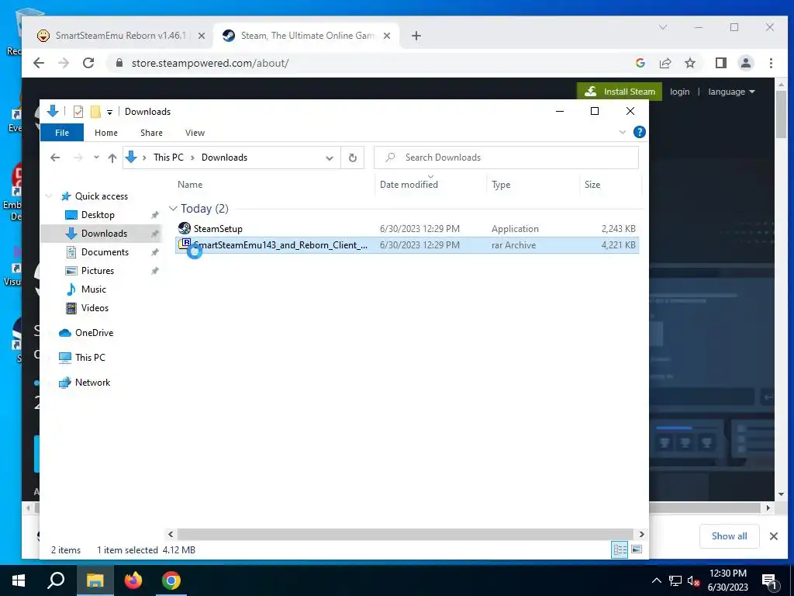Show hidden system tray icons
This screenshot has width=794, height=596.
[x=656, y=580]
